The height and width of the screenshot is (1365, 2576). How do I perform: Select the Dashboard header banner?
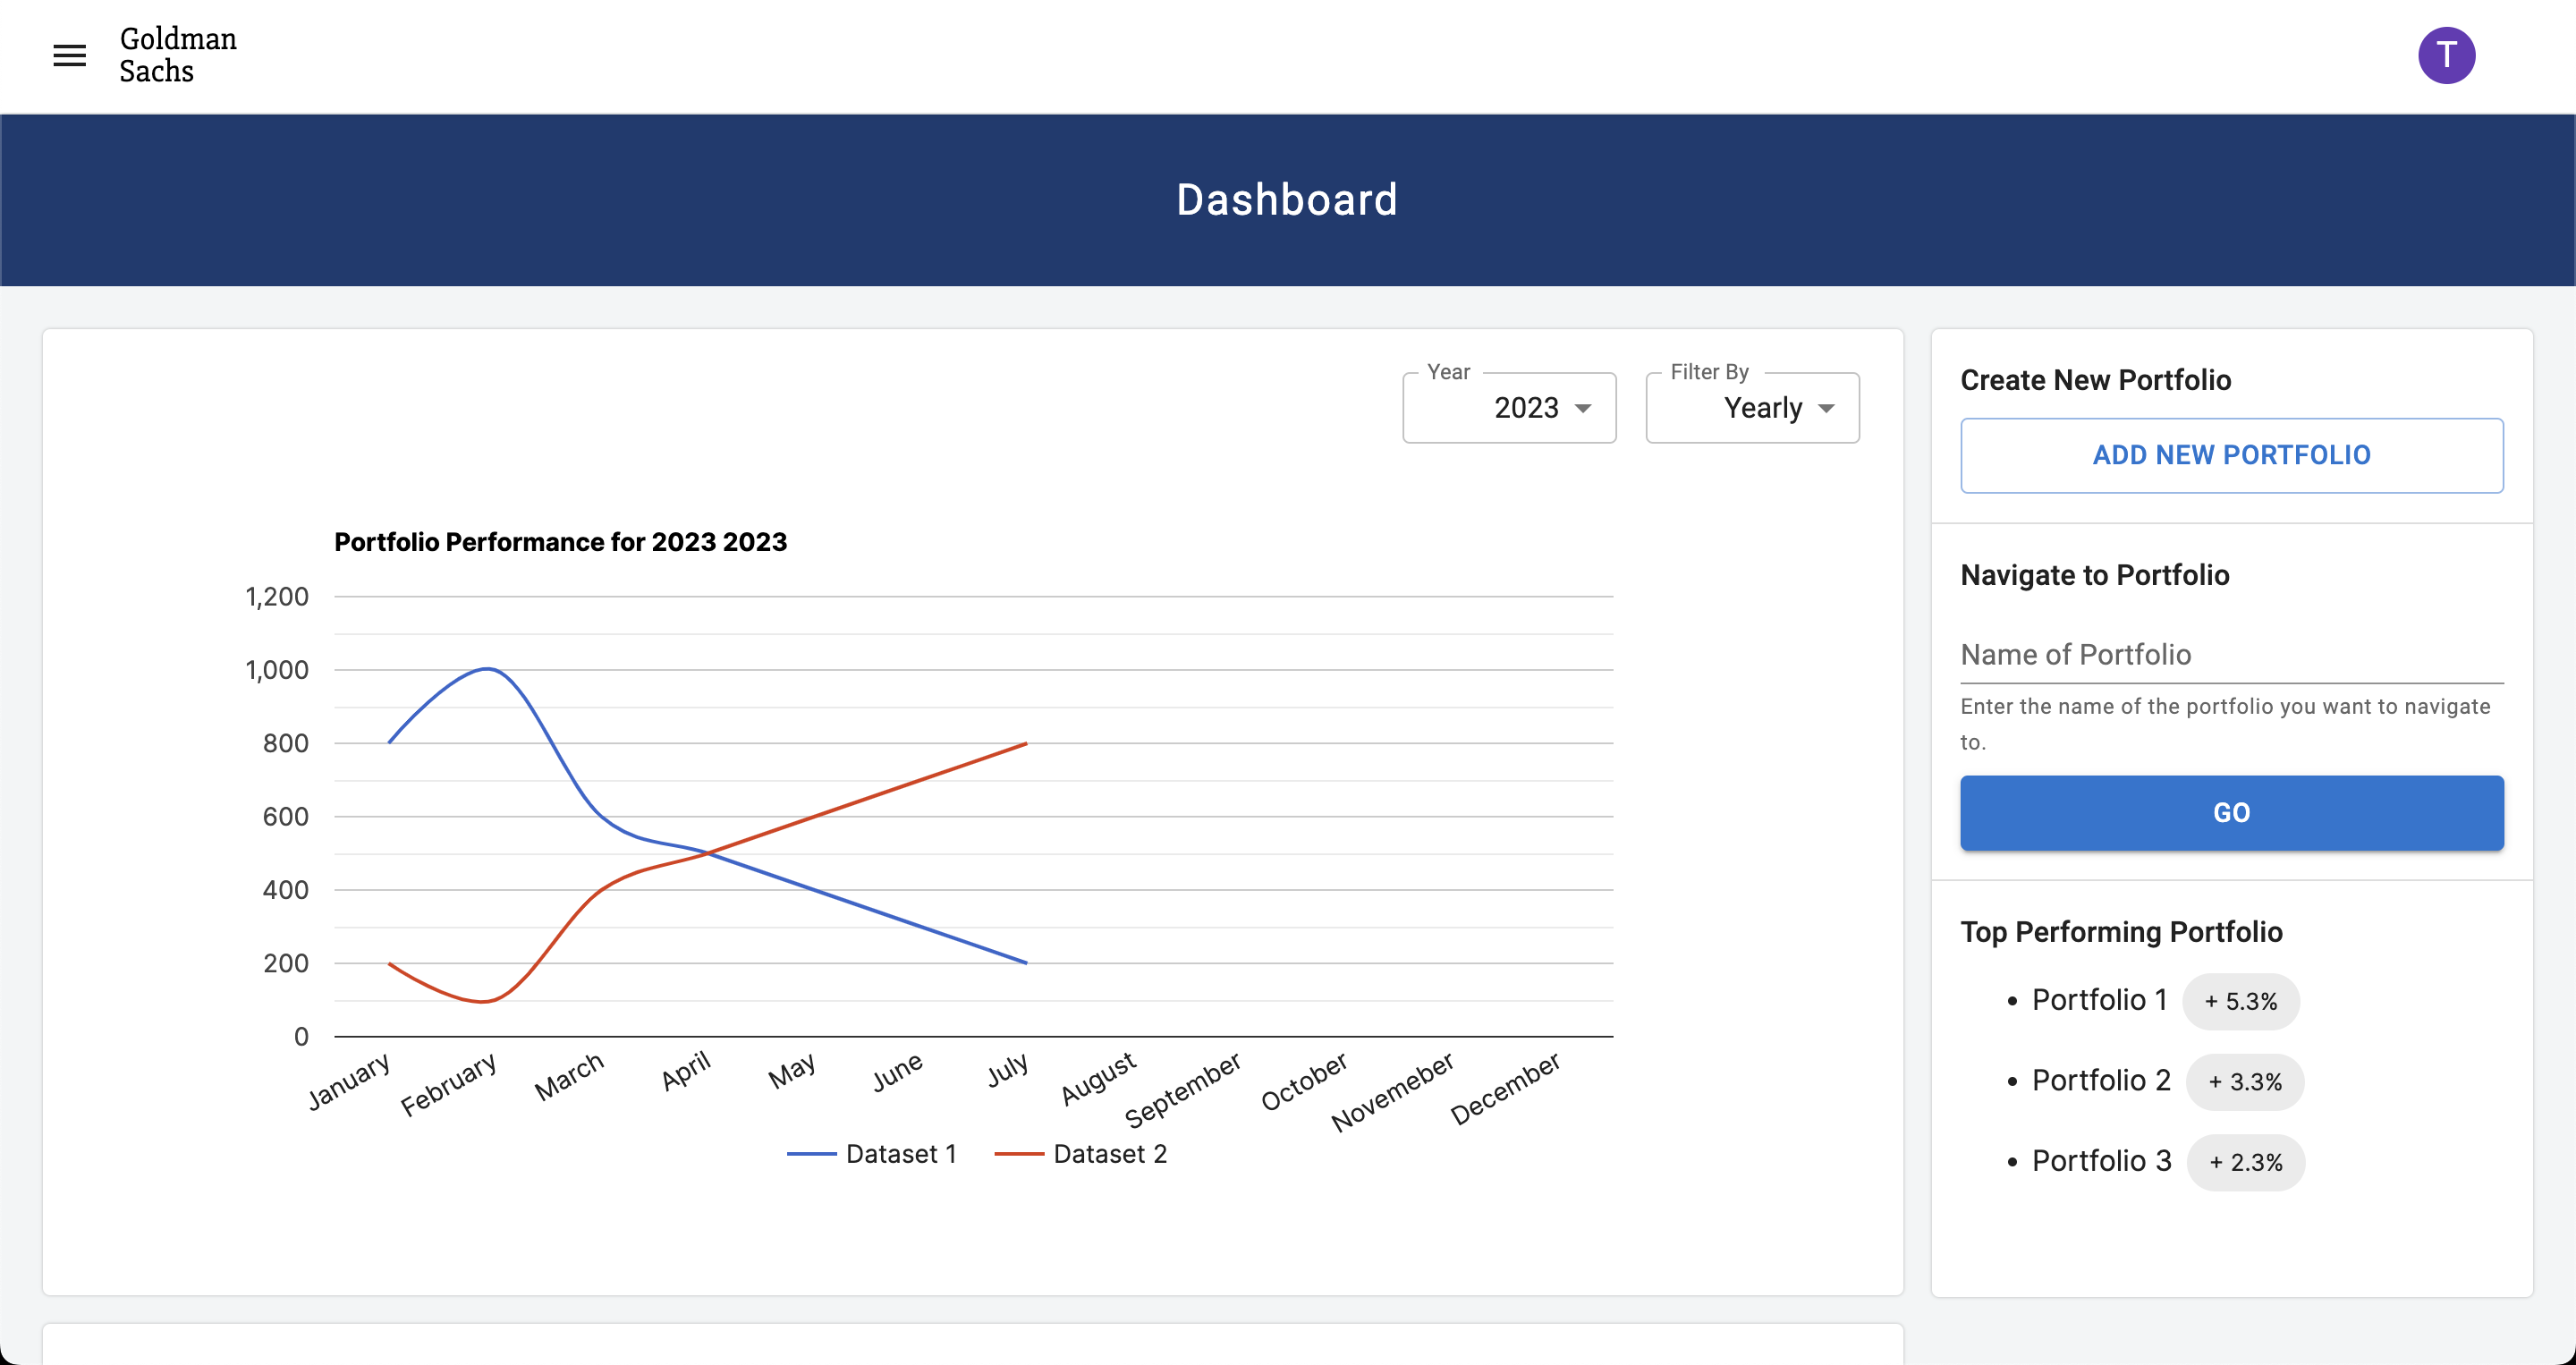(1288, 200)
